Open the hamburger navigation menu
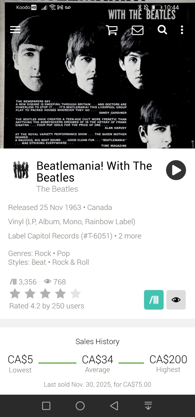This screenshot has width=195, height=417. click(x=15, y=30)
